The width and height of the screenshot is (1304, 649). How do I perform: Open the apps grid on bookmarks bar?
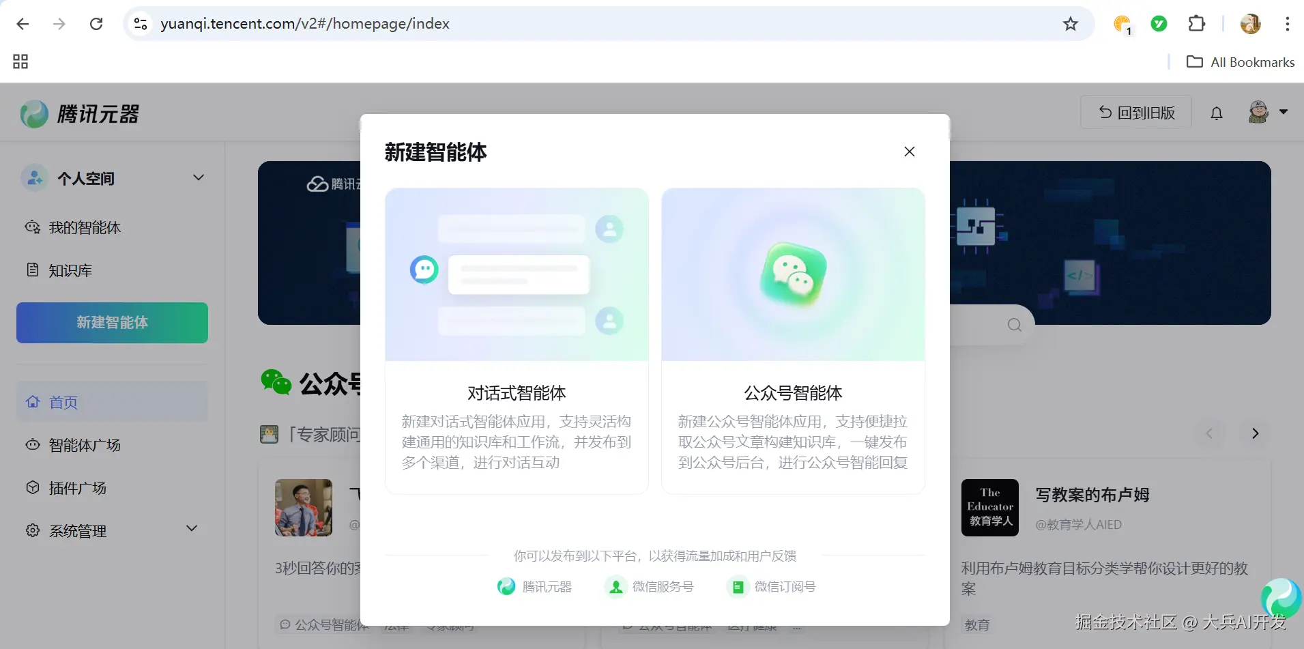tap(20, 61)
